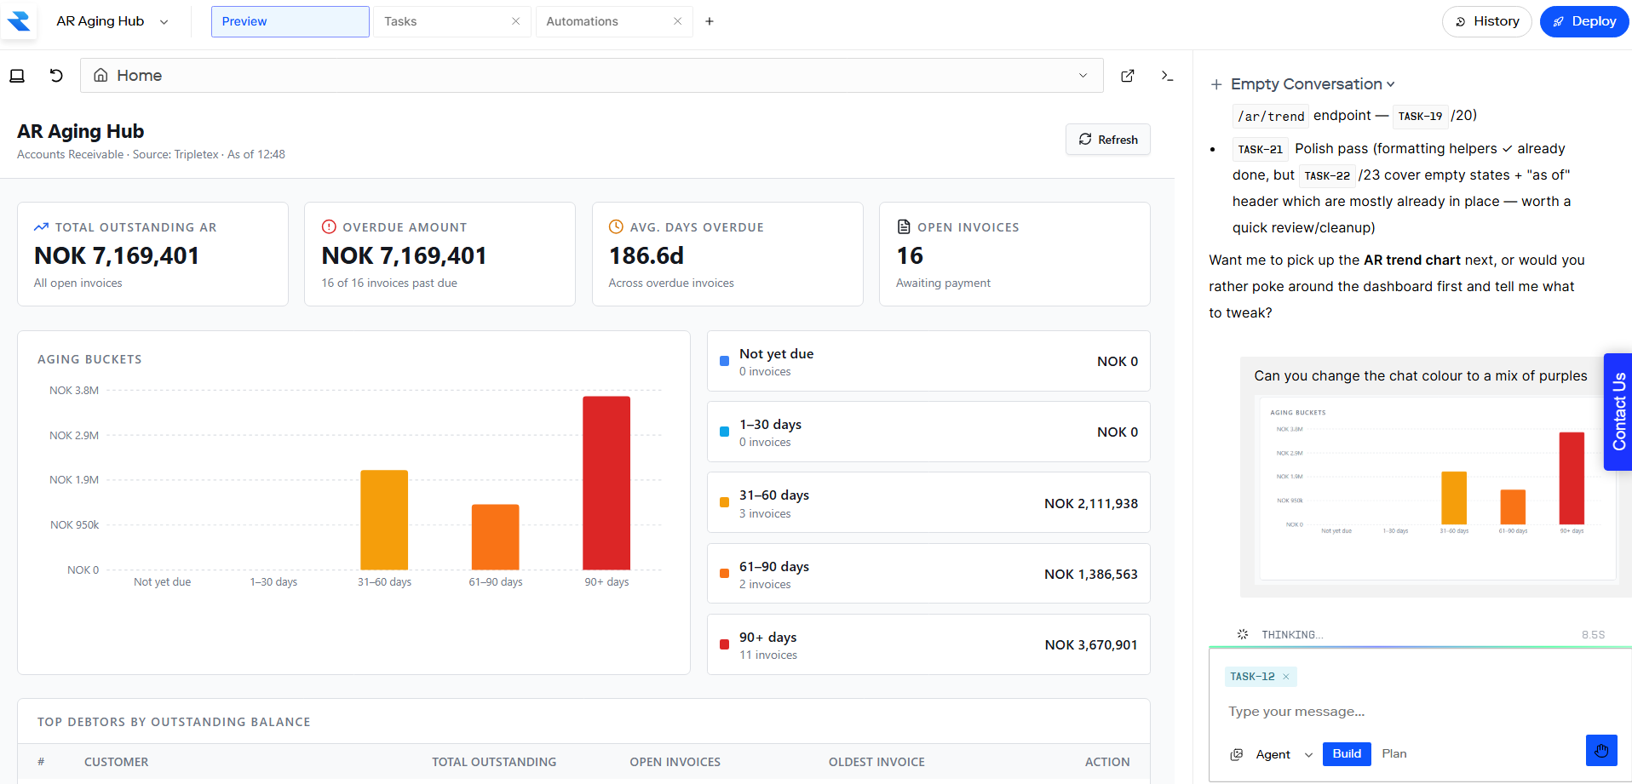The width and height of the screenshot is (1632, 784).
Task: Open the TASK-19 link in chat
Action: click(1420, 116)
